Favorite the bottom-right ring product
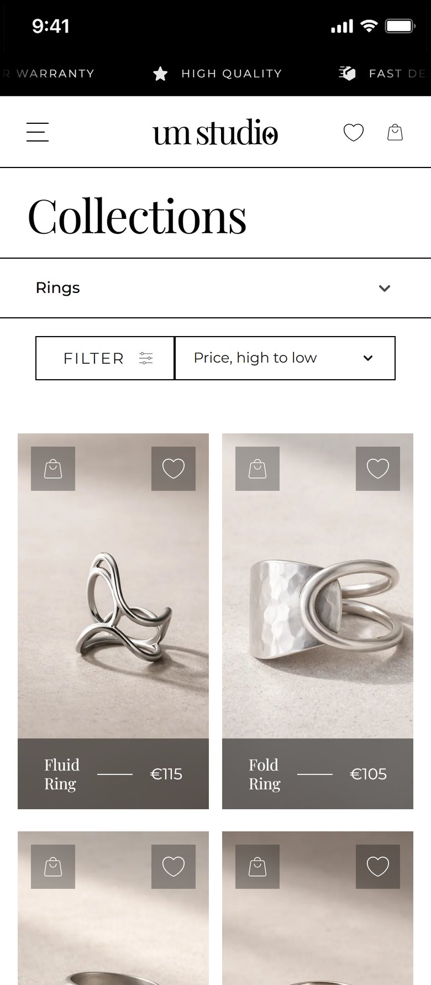 point(378,867)
